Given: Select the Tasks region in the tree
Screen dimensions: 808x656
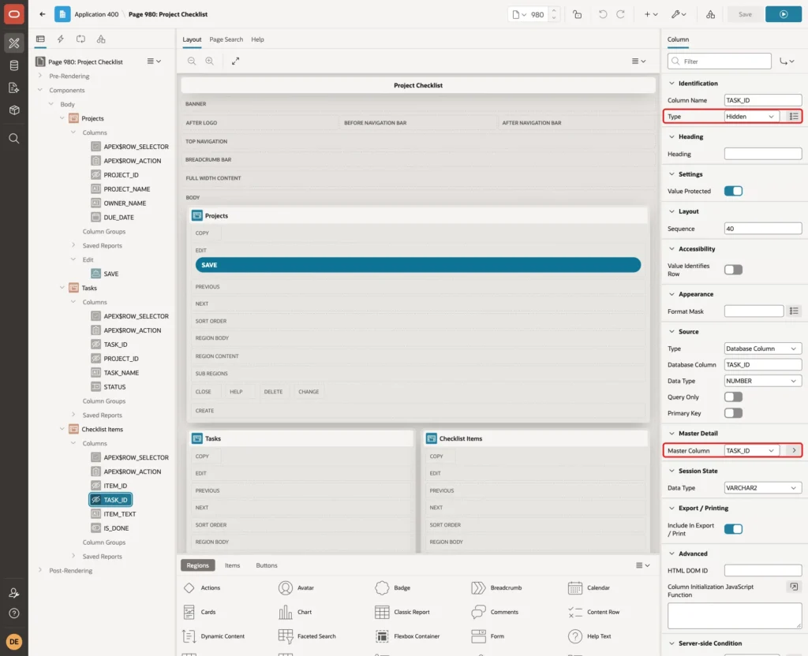Looking at the screenshot, I should [89, 288].
